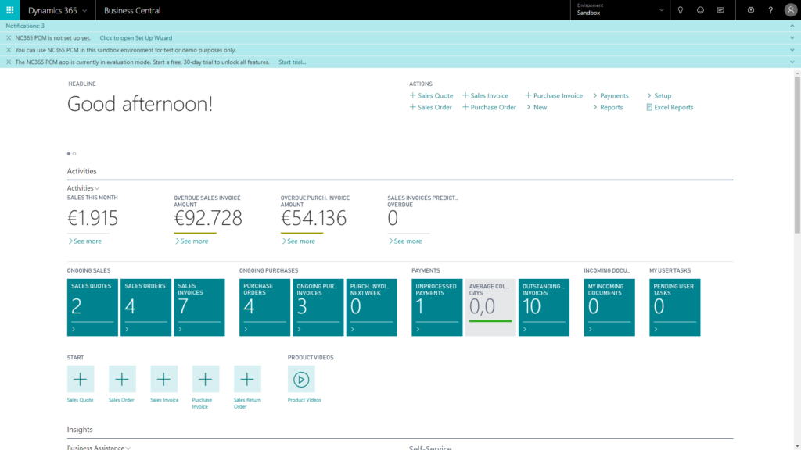Open the Excel Reports action

click(x=670, y=107)
